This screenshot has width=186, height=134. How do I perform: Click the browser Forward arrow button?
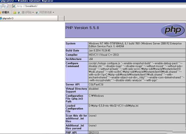pyautogui.click(x=6, y=6)
